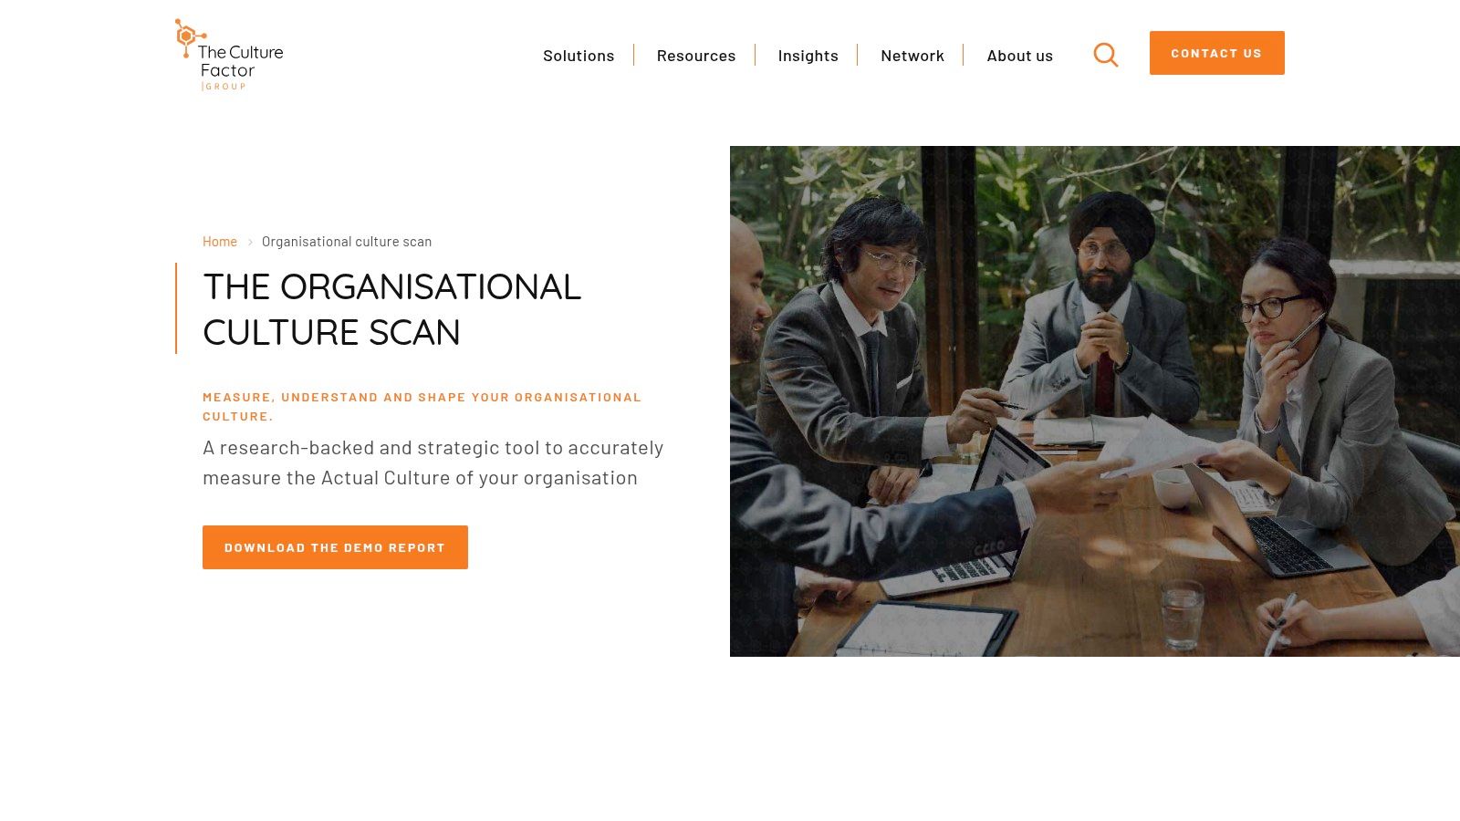Expand the Insights navigation menu
Screen dimensions: 1460x821
[808, 56]
